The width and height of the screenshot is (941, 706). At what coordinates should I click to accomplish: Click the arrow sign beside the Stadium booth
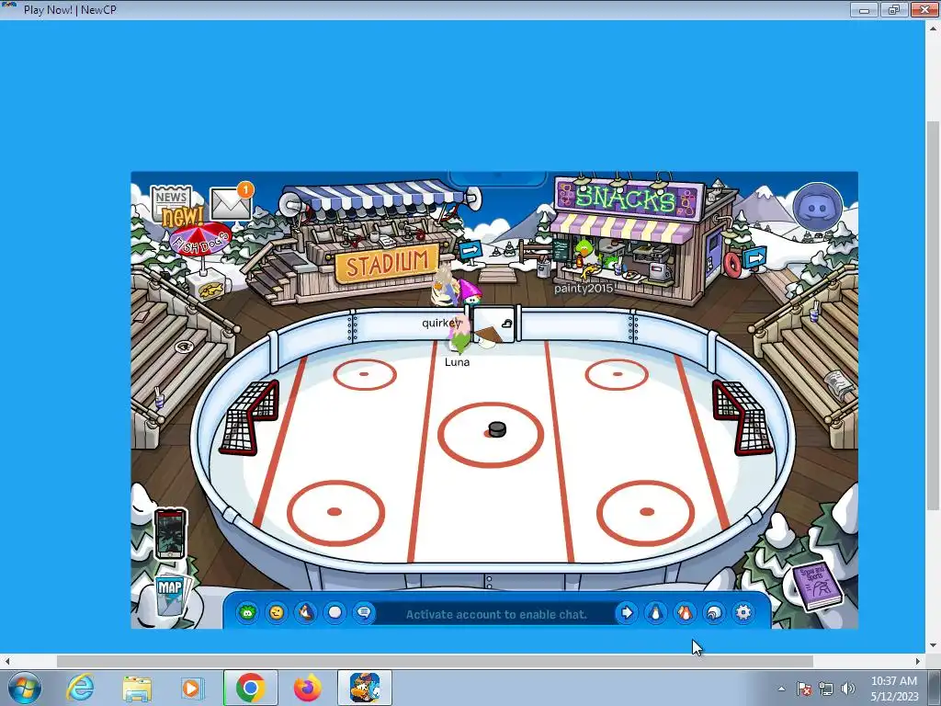(470, 250)
